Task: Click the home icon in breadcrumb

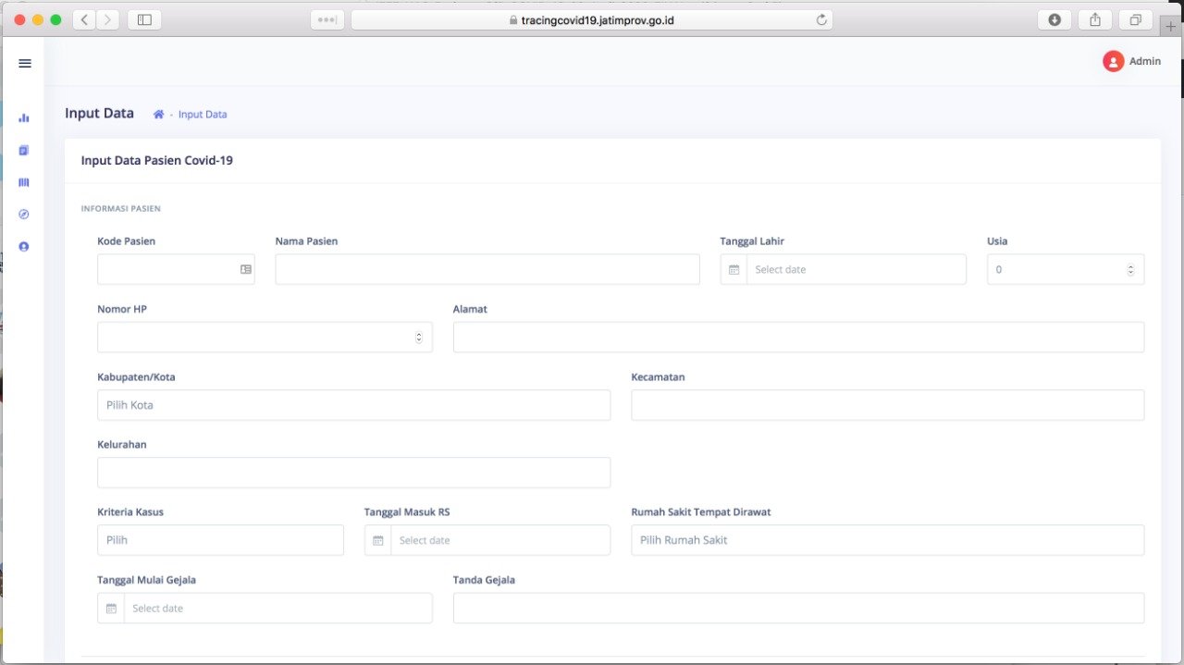Action: [158, 115]
